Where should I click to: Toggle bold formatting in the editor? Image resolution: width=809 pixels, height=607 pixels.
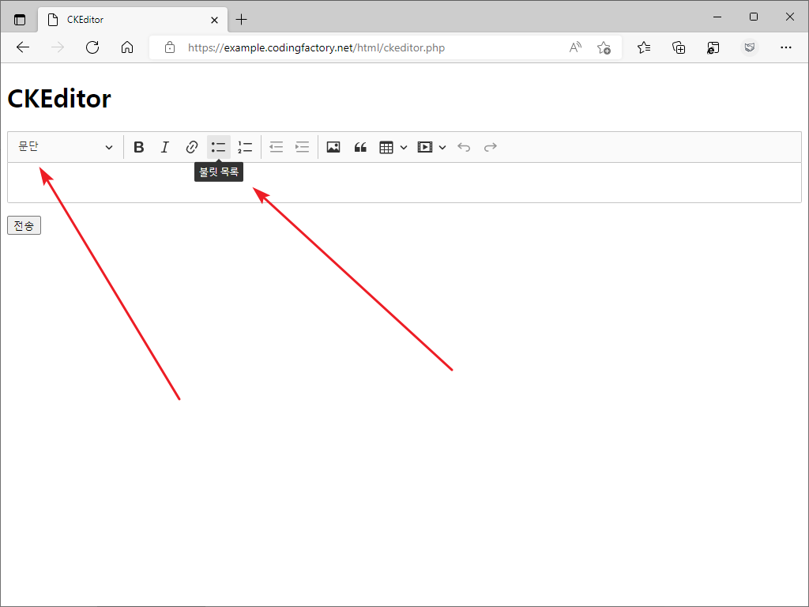click(139, 147)
